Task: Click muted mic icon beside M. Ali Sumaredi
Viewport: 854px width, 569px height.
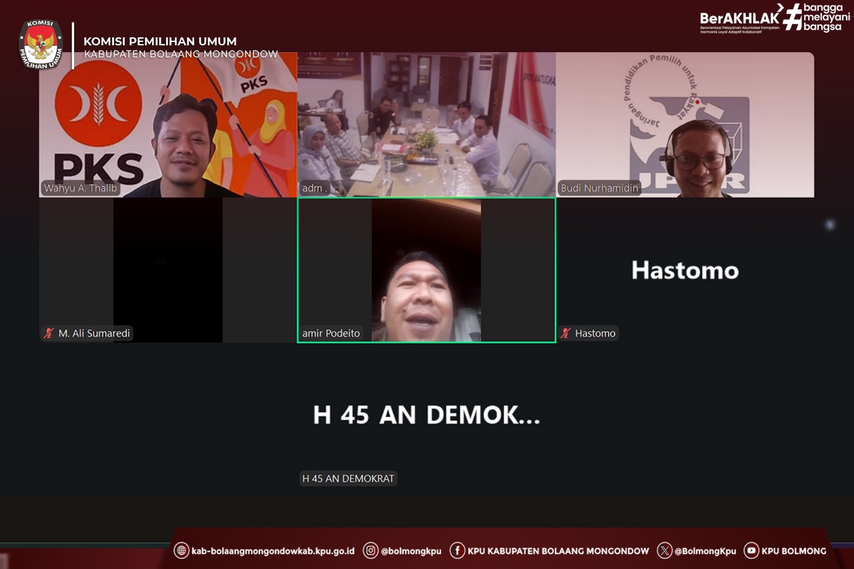Action: pos(49,334)
